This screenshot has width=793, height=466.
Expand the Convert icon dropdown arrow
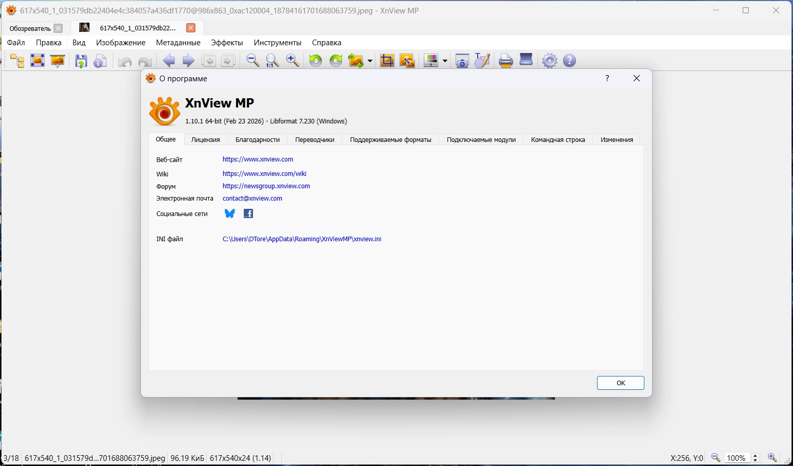[370, 61]
